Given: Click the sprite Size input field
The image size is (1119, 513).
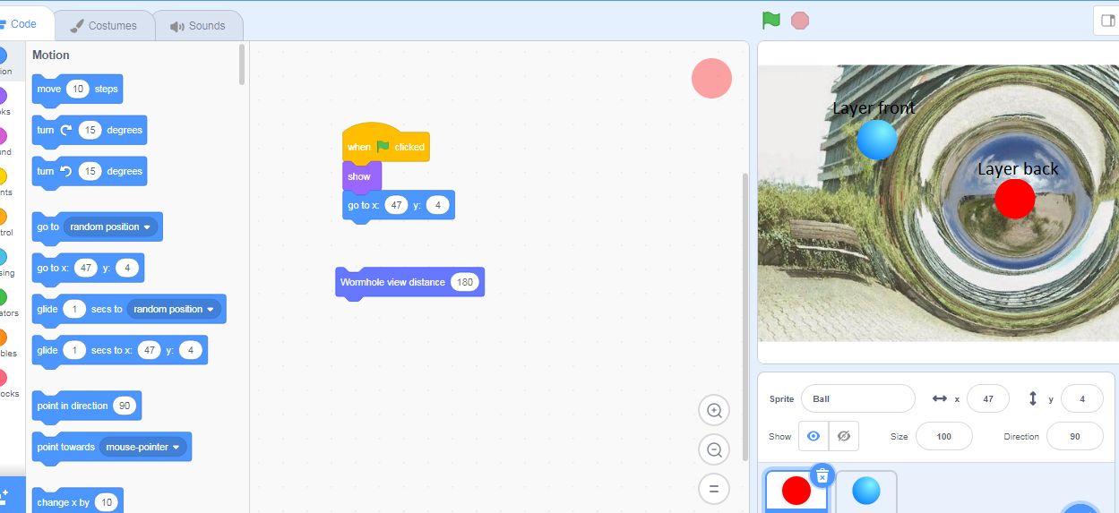Looking at the screenshot, I should click(943, 436).
